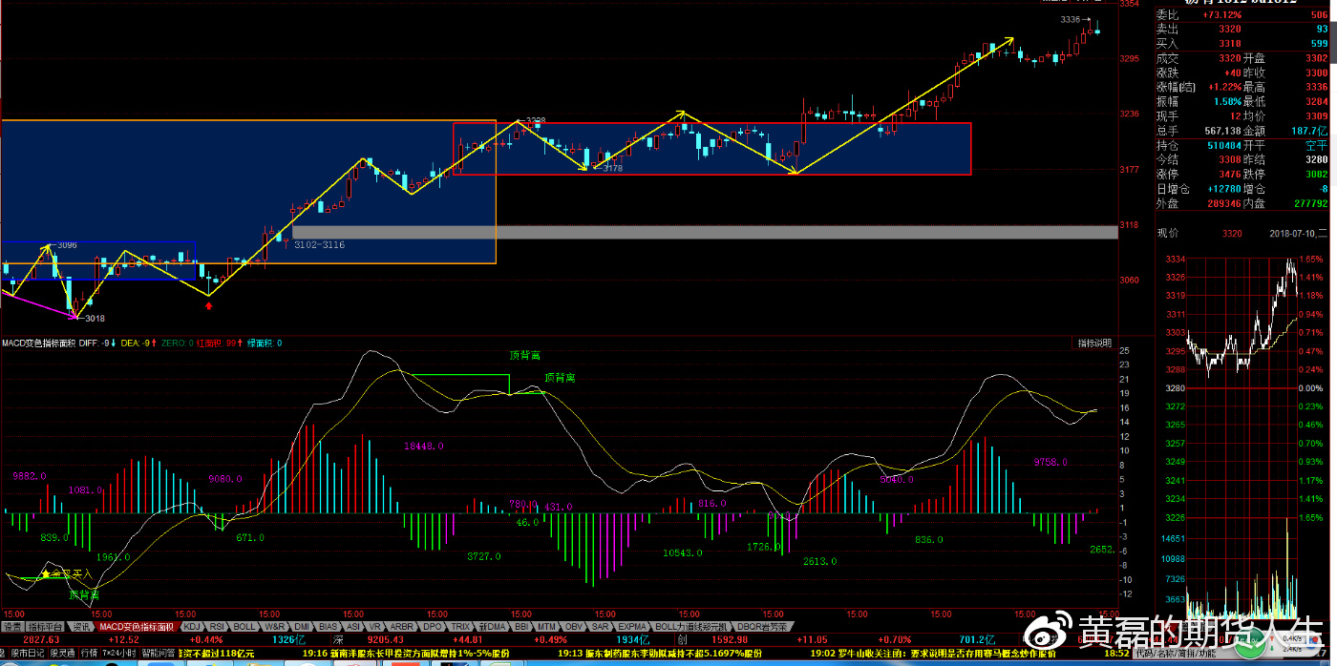The height and width of the screenshot is (666, 1337).
Task: Select the W&R indicator tab
Action: pyautogui.click(x=275, y=627)
